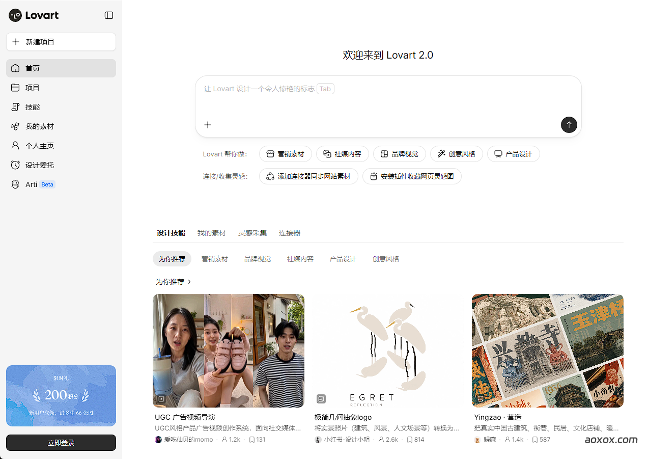Click the users icon showing 1.2k

tap(224, 439)
